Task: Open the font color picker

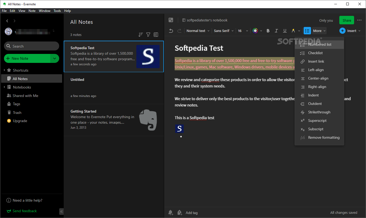Action: click(x=255, y=31)
